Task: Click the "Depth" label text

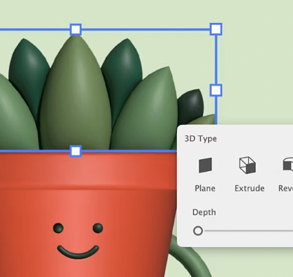Action: tap(204, 212)
